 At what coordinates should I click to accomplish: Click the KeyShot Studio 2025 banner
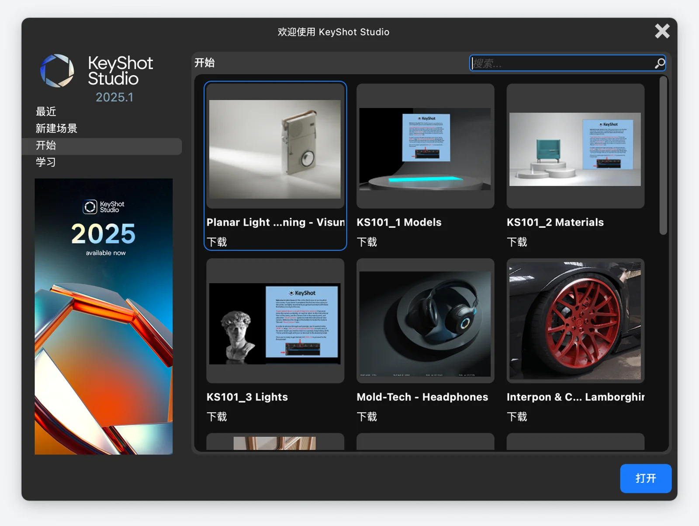point(104,316)
